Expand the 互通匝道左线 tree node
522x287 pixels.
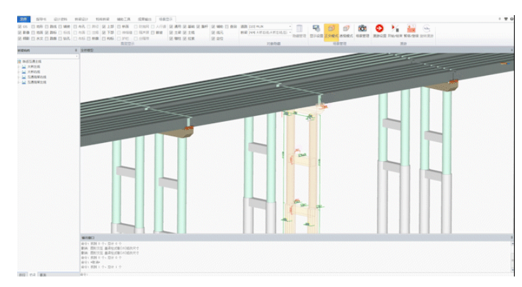(x=19, y=82)
